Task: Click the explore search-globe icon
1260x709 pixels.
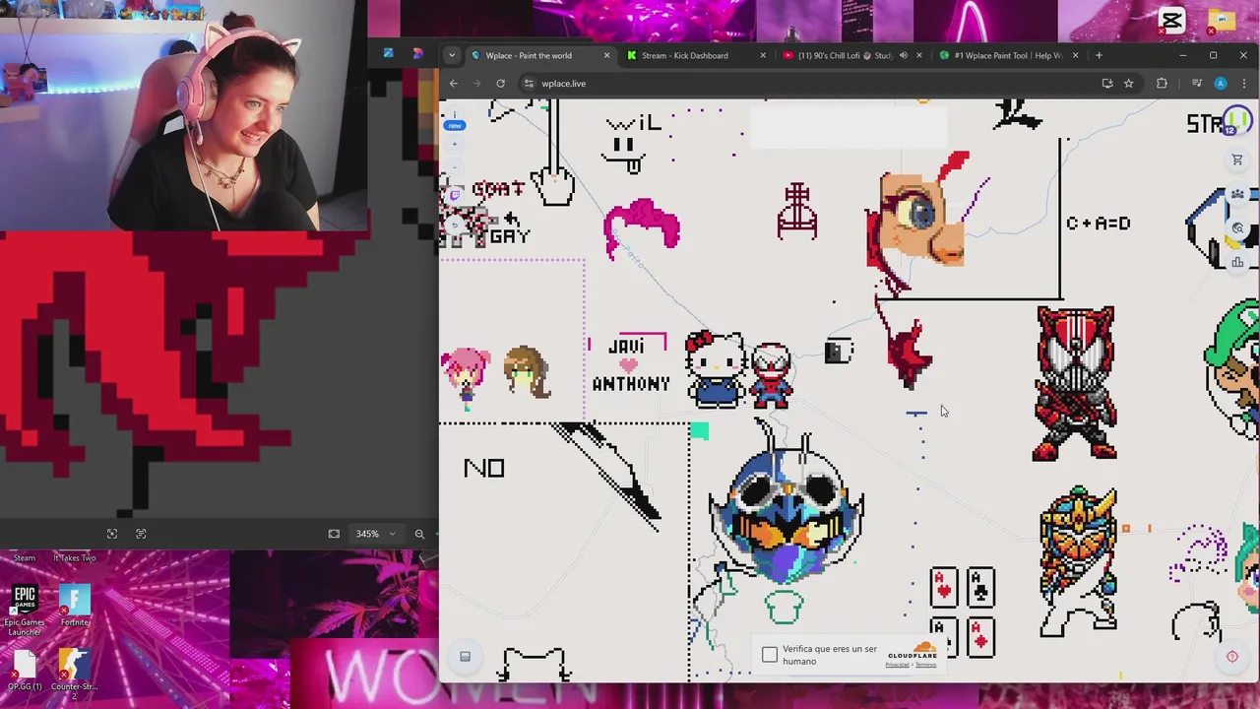Action: pyautogui.click(x=1237, y=228)
